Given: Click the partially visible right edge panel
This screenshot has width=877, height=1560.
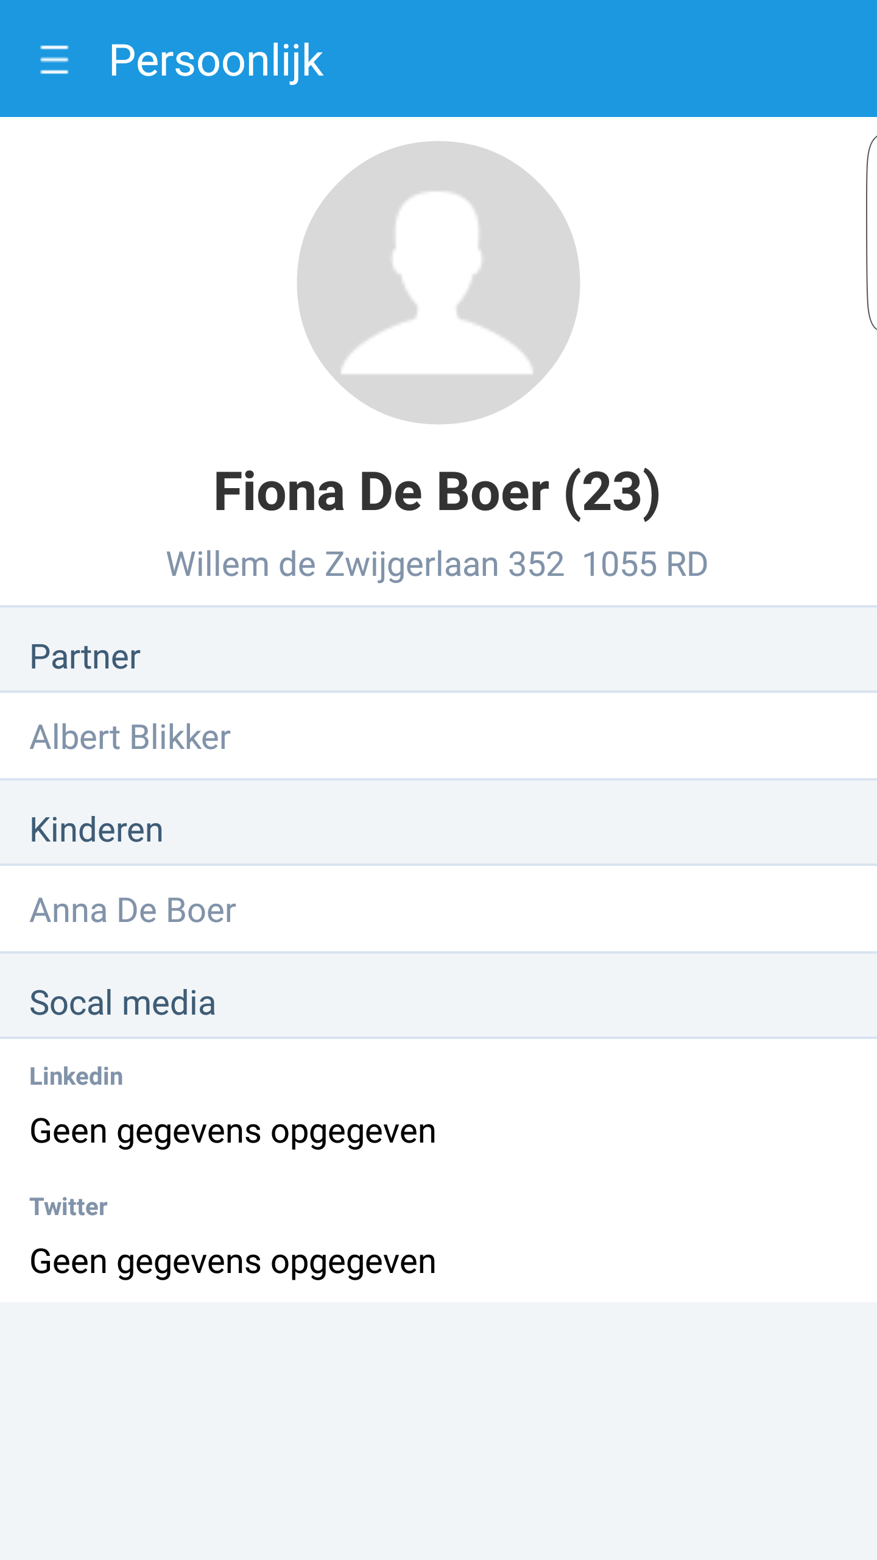Looking at the screenshot, I should 871,232.
